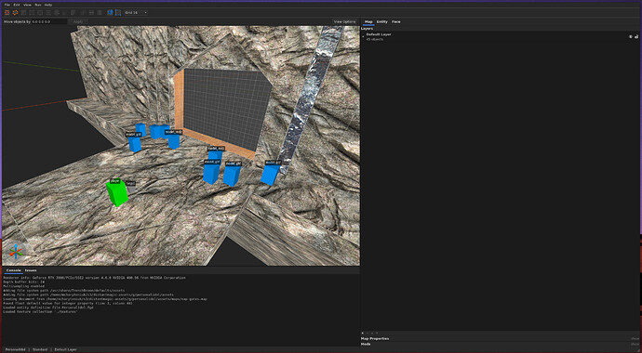Open the Run menu
642x353 pixels.
coord(37,5)
